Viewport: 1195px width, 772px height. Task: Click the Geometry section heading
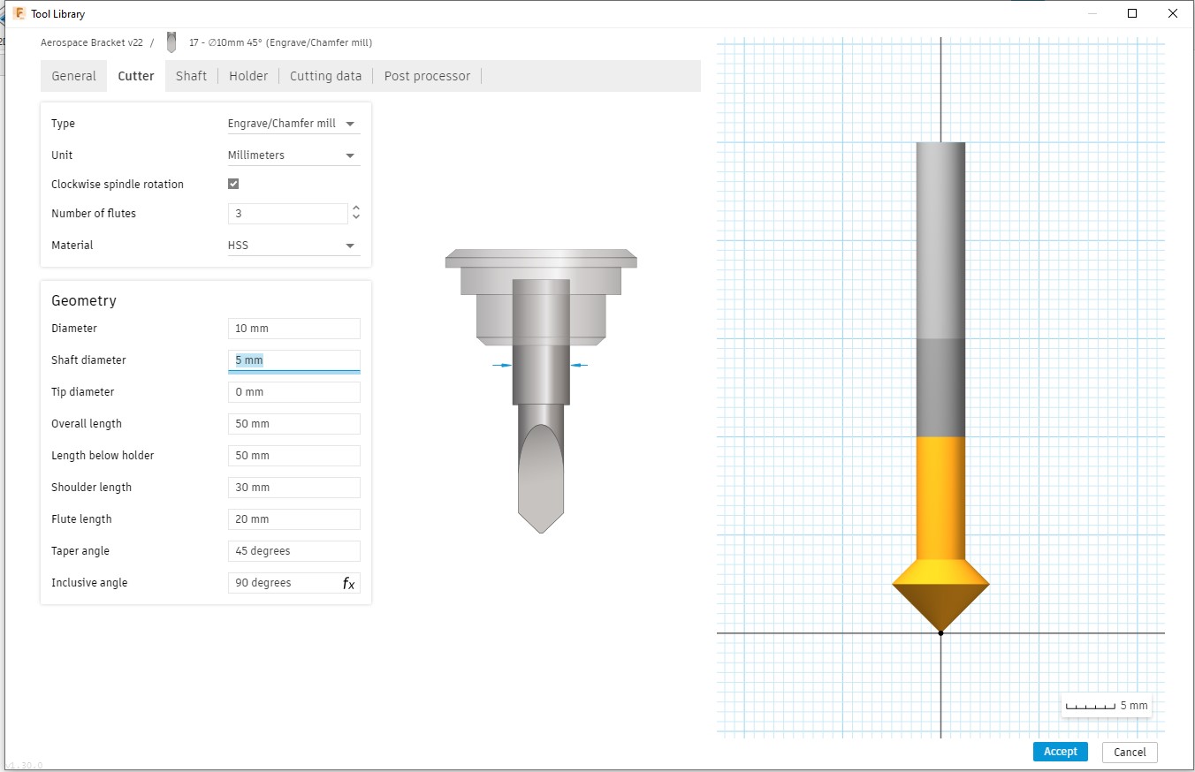[x=84, y=301]
